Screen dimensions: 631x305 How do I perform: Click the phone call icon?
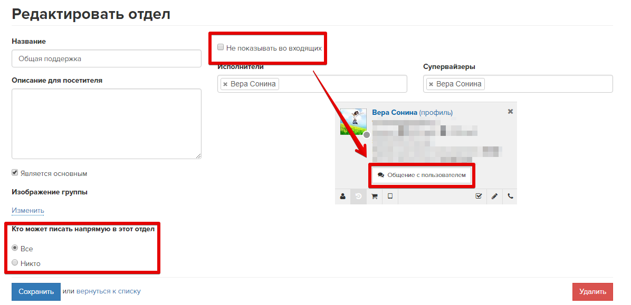pyautogui.click(x=510, y=196)
